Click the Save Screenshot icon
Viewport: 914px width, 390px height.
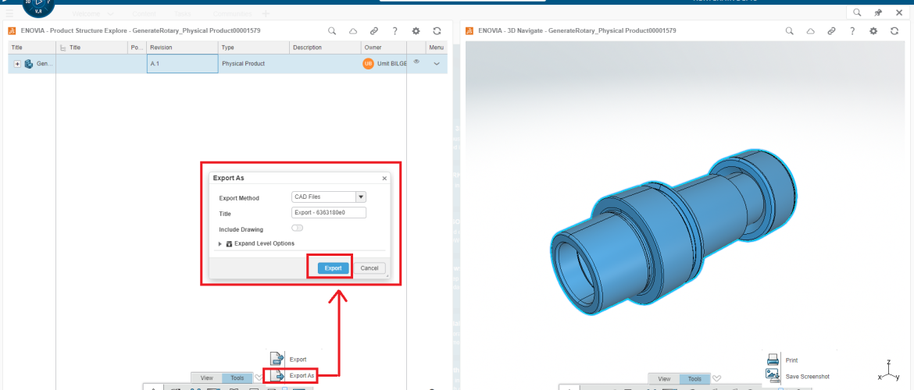click(773, 375)
